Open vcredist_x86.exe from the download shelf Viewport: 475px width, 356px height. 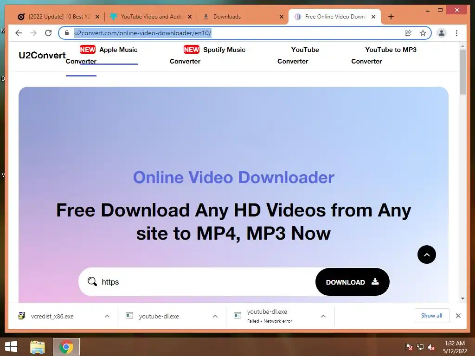(x=52, y=316)
